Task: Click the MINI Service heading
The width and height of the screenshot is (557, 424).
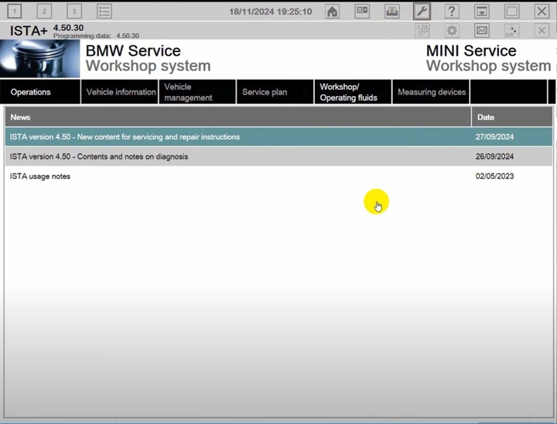Action: [471, 51]
